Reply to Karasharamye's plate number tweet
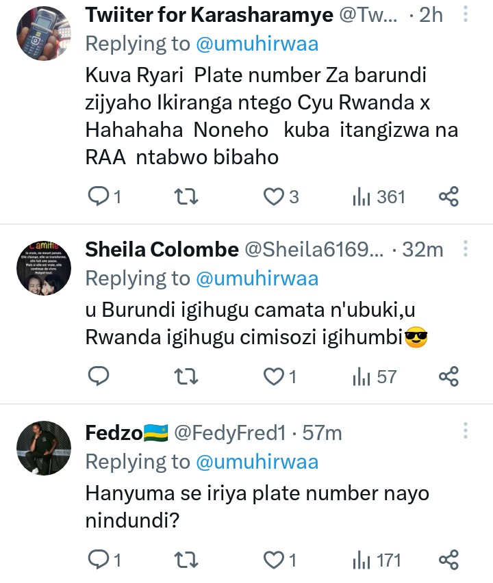The image size is (493, 583). [x=99, y=197]
